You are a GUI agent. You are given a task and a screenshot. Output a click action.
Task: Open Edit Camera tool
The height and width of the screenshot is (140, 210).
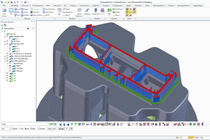(x=36, y=15)
